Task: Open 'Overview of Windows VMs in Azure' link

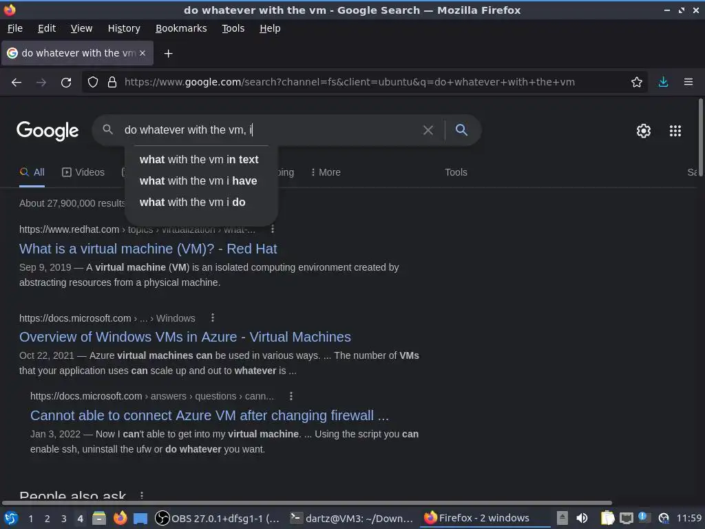Action: [185, 337]
